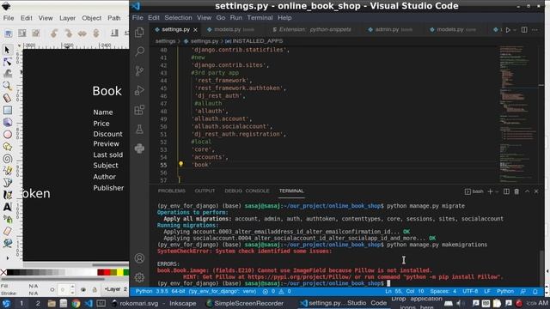Select Inkscape Measure tool
This screenshot has width=550, height=309.
coord(7,98)
